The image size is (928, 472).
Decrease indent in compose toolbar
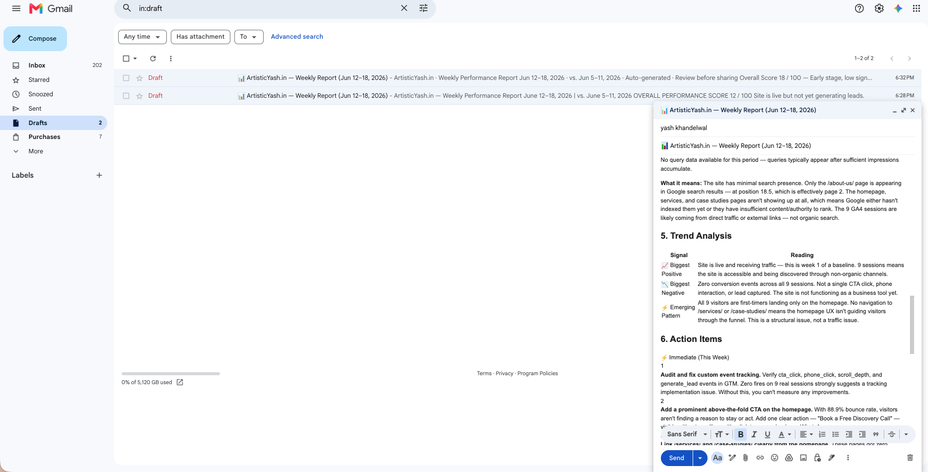coord(849,434)
